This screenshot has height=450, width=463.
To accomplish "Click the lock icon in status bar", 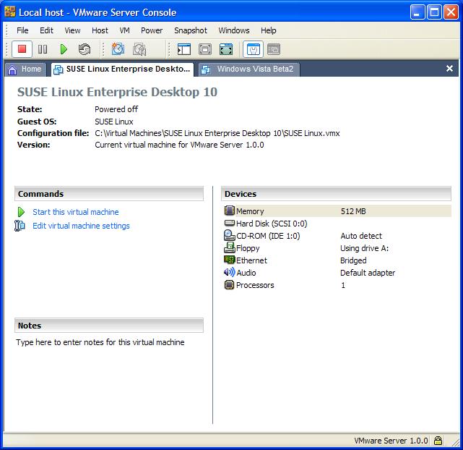I will (438, 441).
